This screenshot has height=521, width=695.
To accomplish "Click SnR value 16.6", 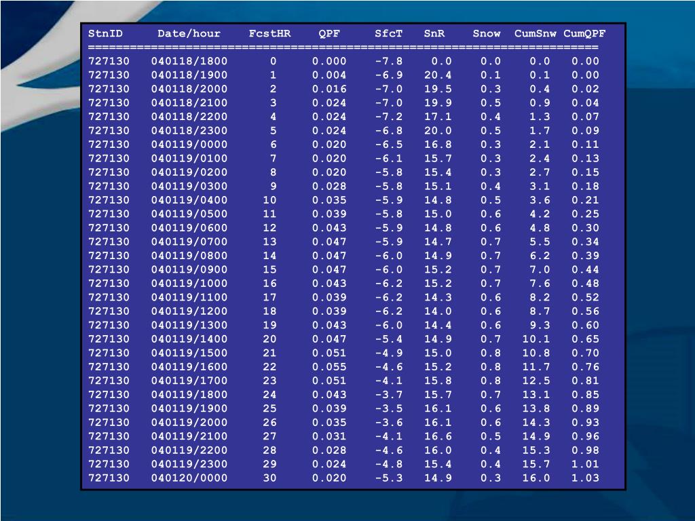I will [438, 436].
